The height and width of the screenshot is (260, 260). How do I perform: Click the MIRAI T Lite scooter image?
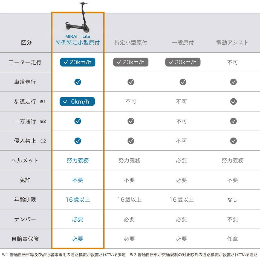[x=78, y=18]
